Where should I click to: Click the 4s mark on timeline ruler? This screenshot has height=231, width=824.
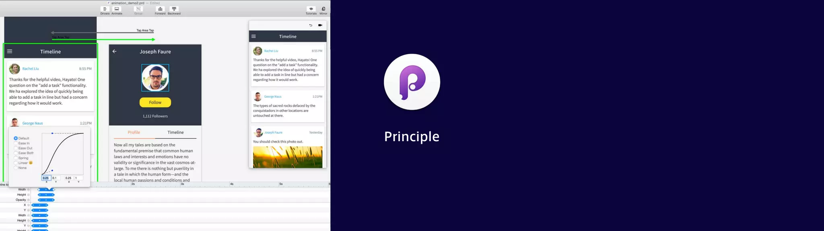[231, 184]
